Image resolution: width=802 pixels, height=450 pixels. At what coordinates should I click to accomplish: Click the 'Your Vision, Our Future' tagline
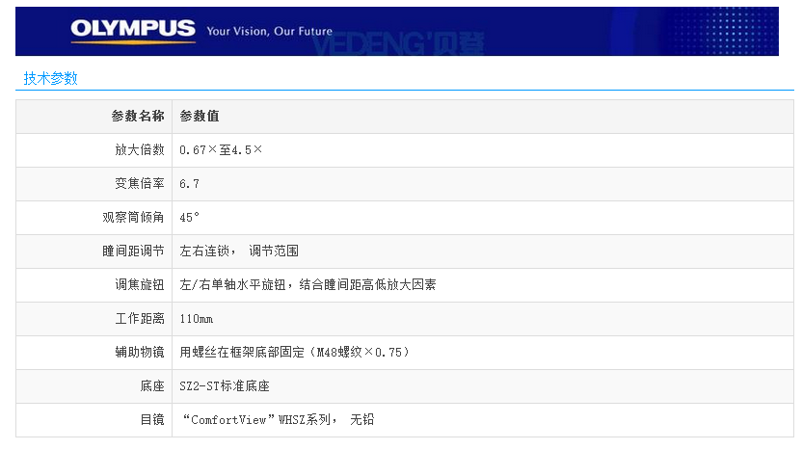click(269, 32)
